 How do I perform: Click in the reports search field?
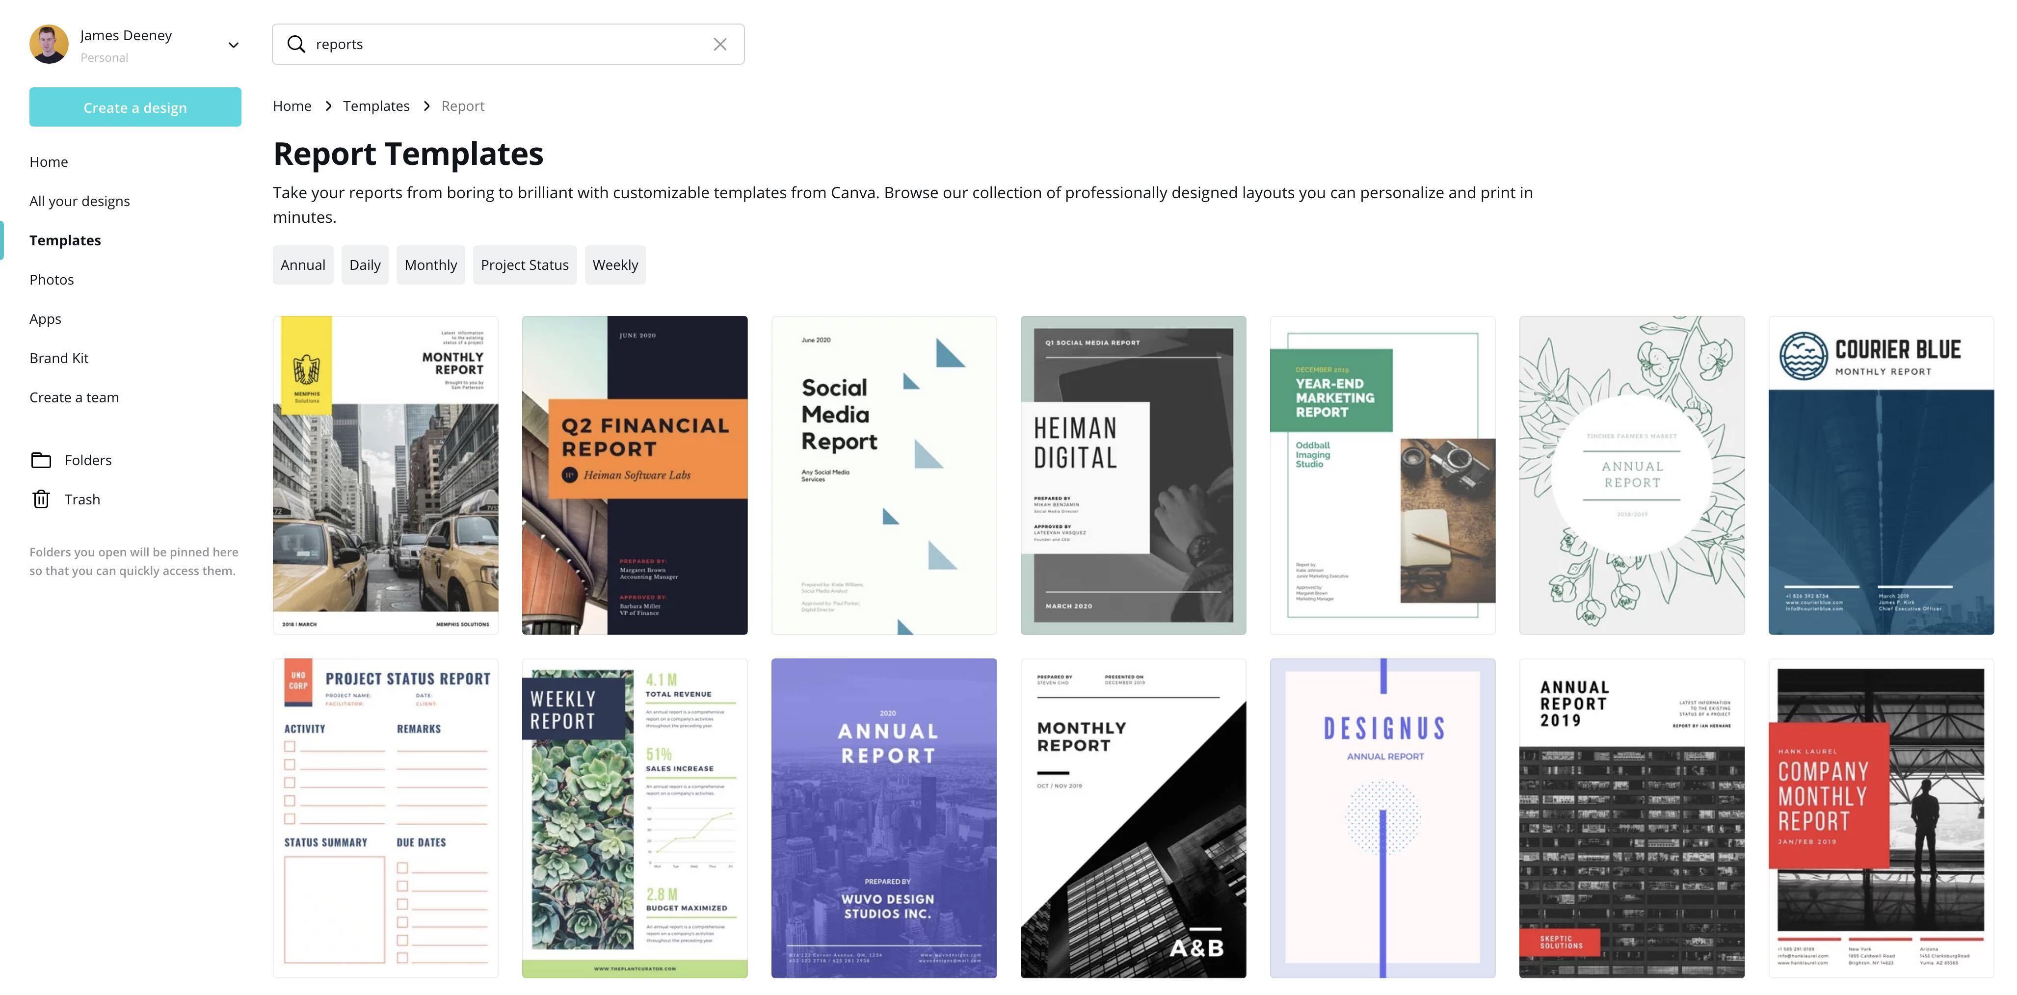pos(508,45)
